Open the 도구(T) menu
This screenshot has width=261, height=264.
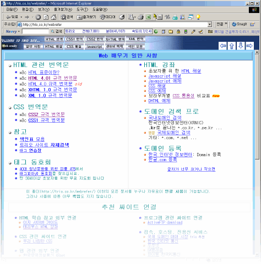82,9
